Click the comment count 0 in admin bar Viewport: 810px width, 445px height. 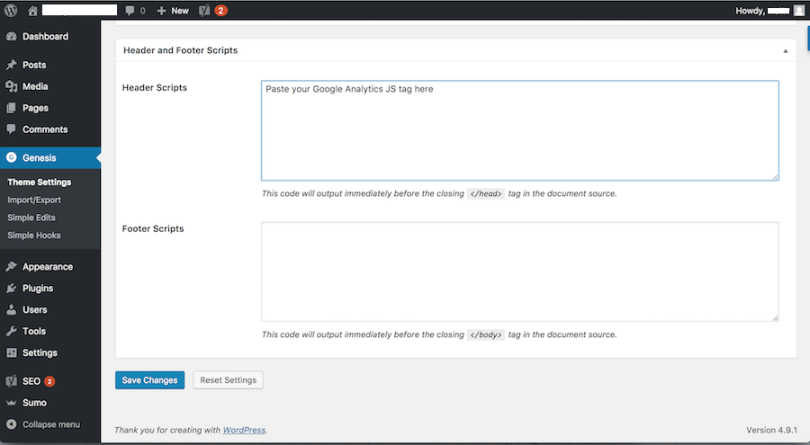(x=142, y=10)
